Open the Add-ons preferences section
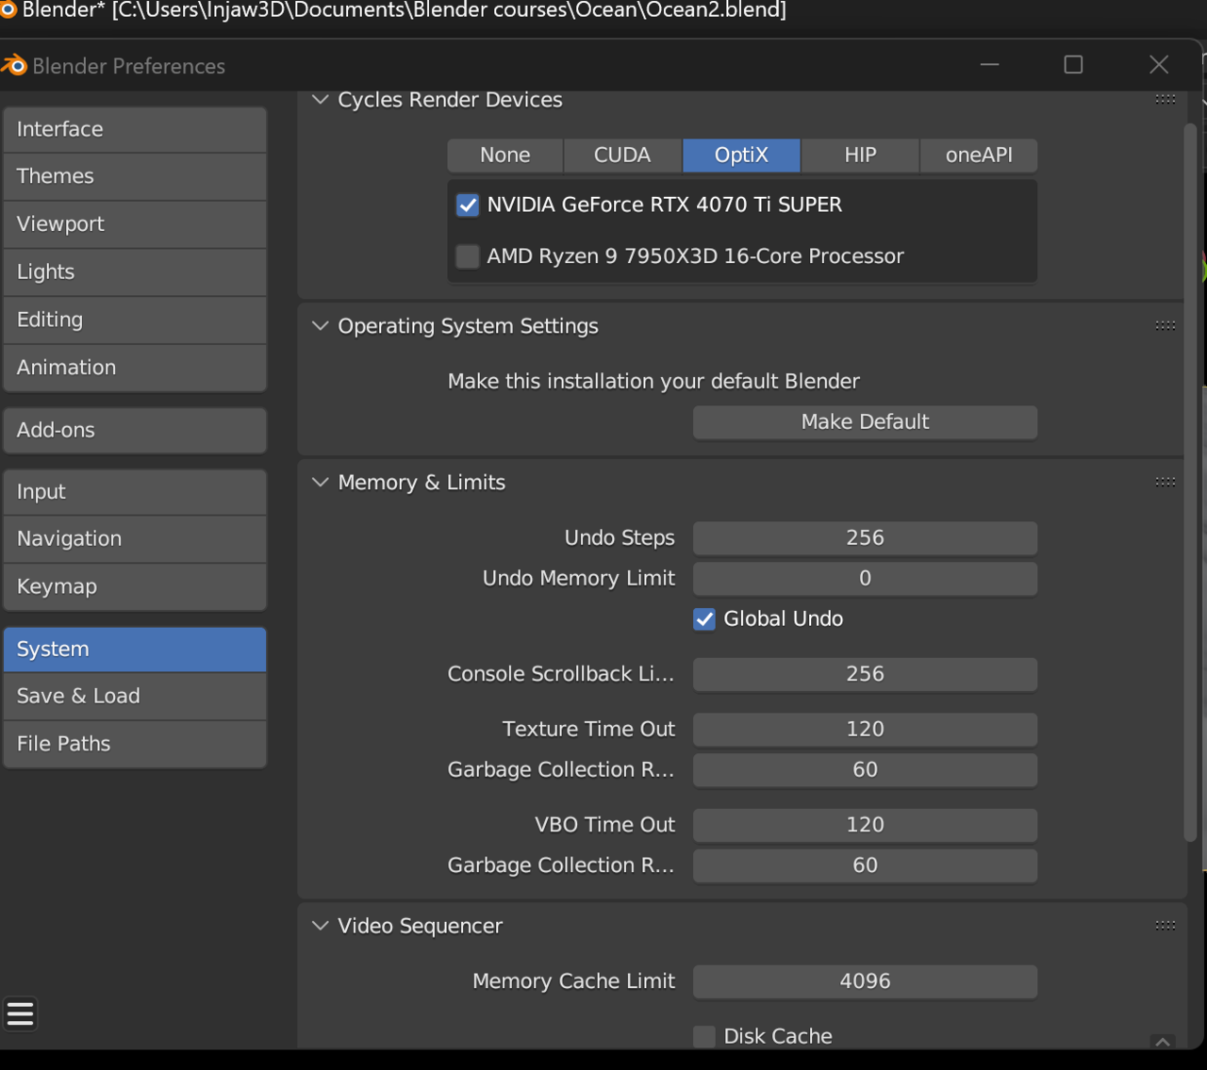 pyautogui.click(x=135, y=431)
